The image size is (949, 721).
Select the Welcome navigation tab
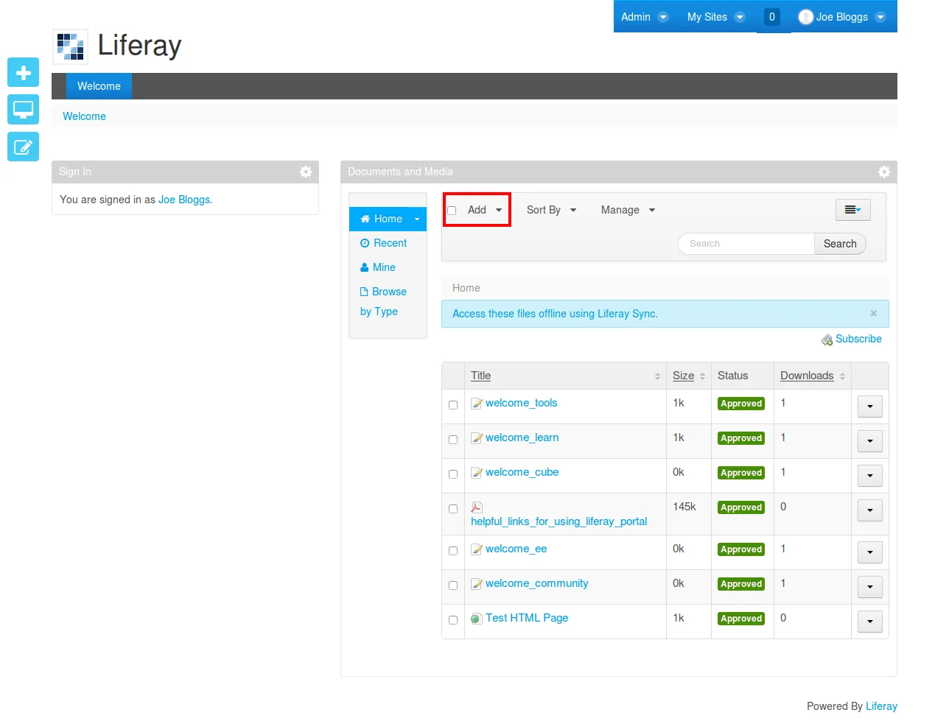pos(99,86)
